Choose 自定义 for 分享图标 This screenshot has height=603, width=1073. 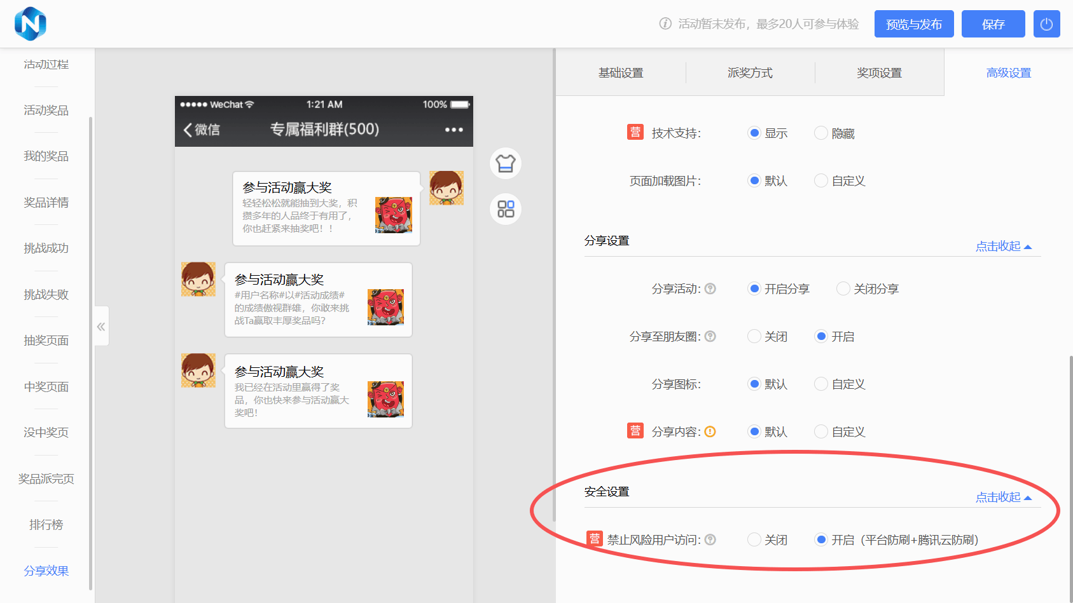click(x=821, y=384)
